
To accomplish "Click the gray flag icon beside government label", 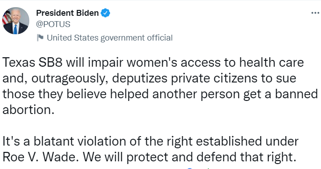I will 40,38.
